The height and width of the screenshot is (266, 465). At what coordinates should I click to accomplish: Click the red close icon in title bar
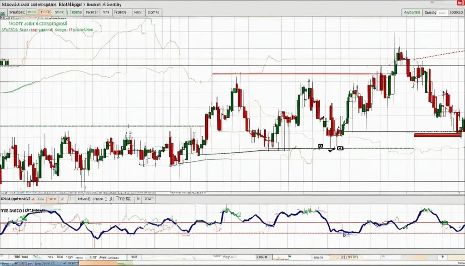pos(460,2)
